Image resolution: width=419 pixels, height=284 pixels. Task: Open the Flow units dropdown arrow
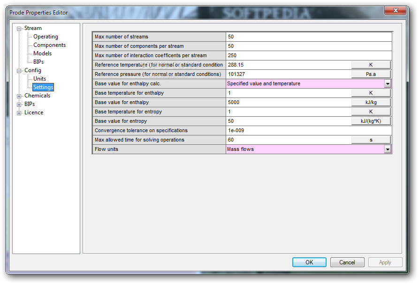click(388, 149)
